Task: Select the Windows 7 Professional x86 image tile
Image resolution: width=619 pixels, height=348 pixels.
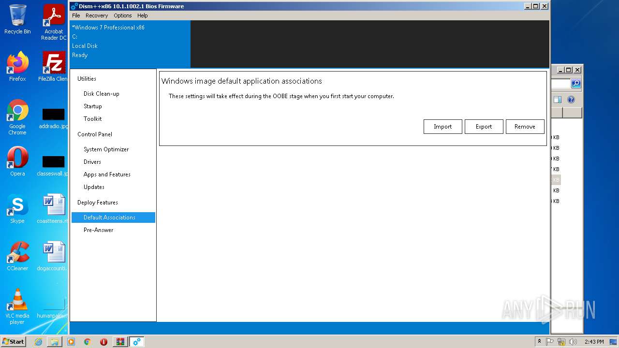Action: point(130,43)
